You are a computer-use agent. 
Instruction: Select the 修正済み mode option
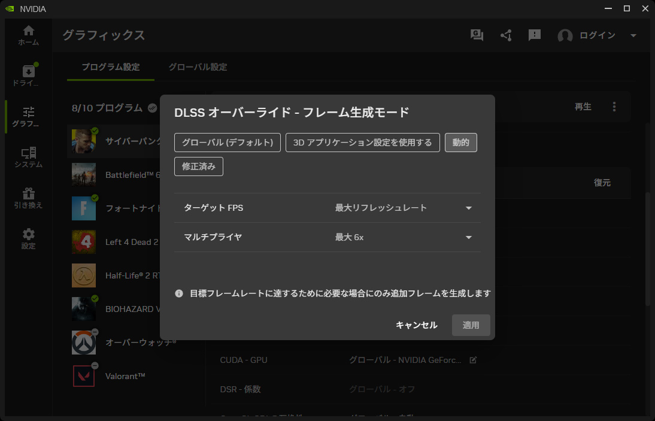point(199,166)
